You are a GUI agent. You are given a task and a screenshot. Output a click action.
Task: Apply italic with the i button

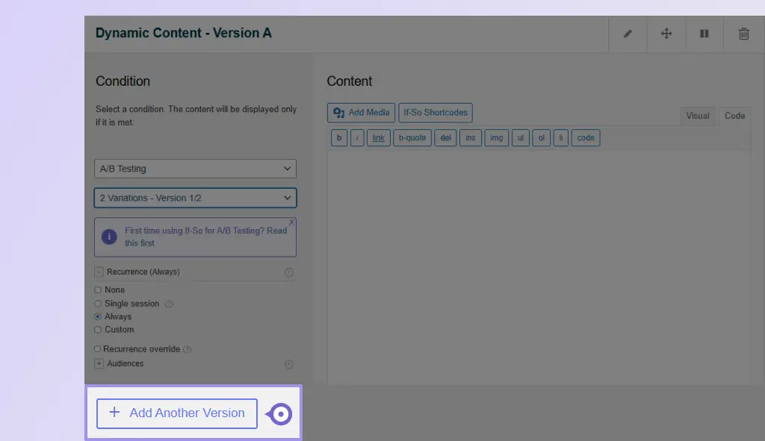click(357, 138)
